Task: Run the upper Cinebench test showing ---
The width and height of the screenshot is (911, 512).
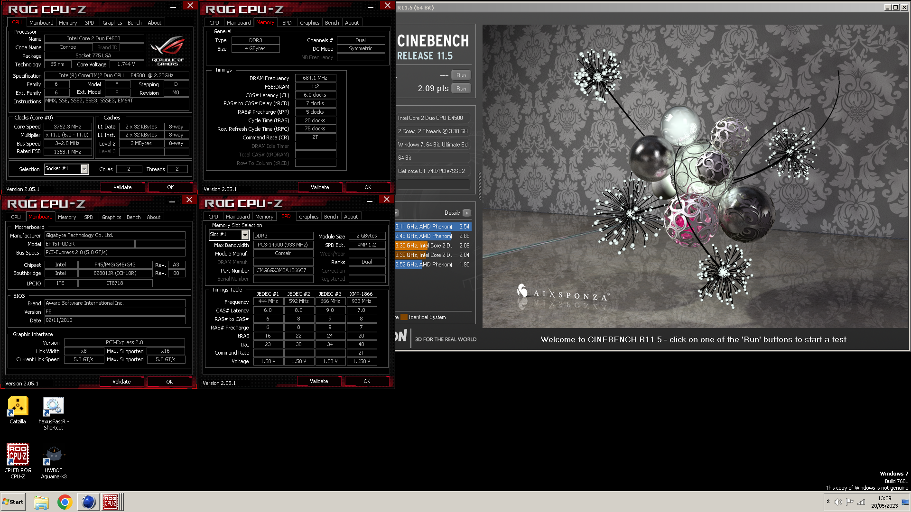Action: pyautogui.click(x=461, y=75)
